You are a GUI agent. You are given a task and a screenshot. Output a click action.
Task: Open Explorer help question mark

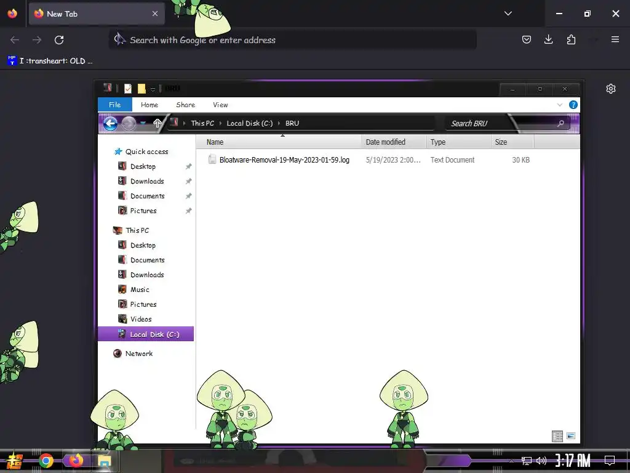(x=573, y=105)
